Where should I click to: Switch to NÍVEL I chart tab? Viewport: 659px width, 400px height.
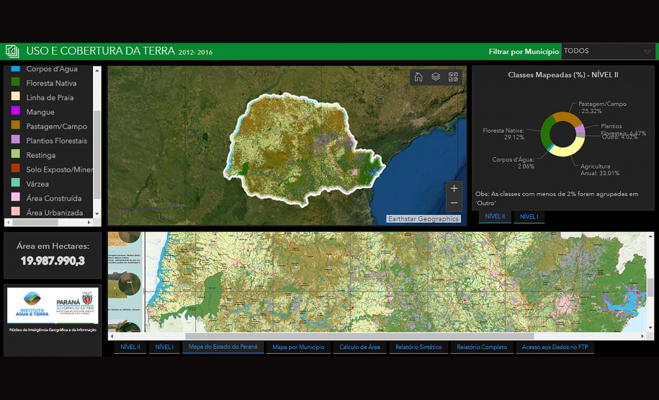pos(529,216)
